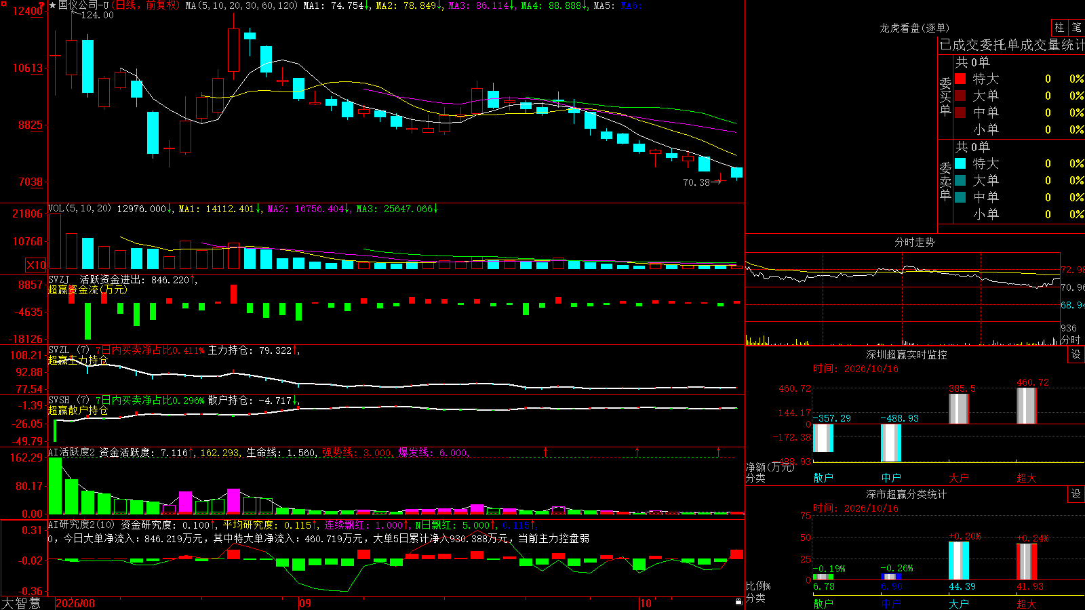The image size is (1085, 610).
Task: Click the 委买单 vertical section label
Action: click(x=945, y=96)
